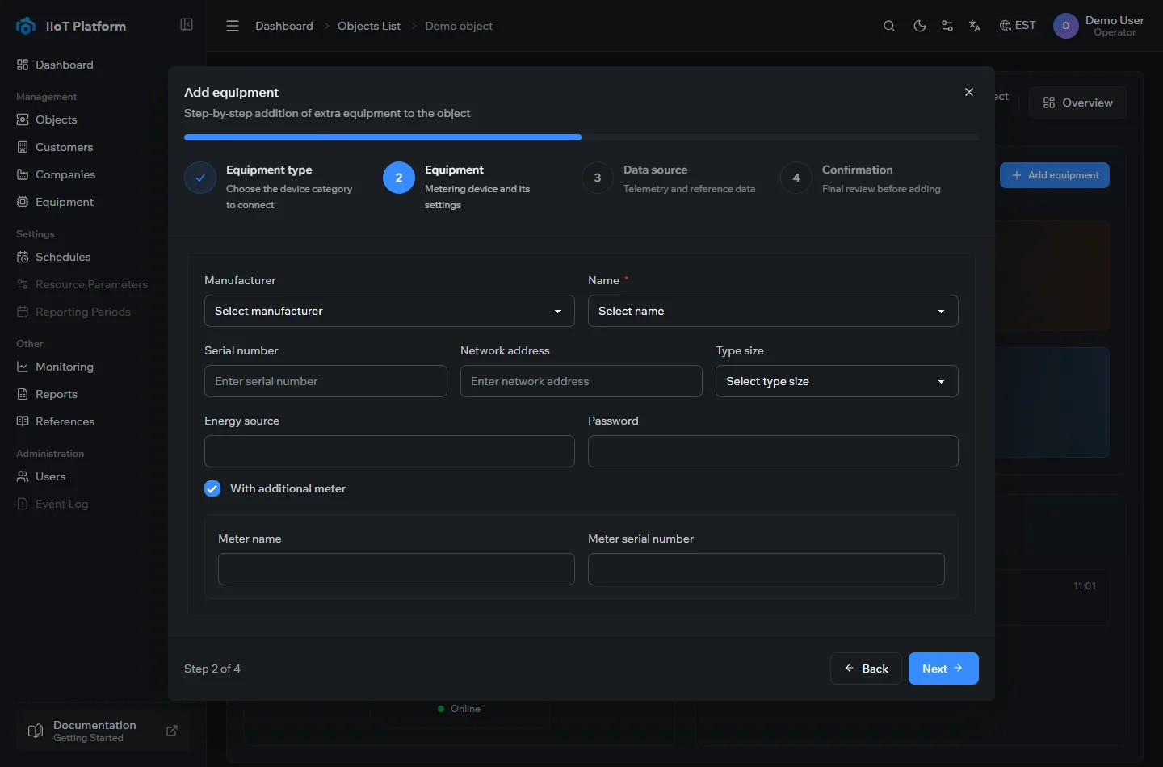Click the Back button
Viewport: 1163px width, 767px height.
click(x=866, y=669)
